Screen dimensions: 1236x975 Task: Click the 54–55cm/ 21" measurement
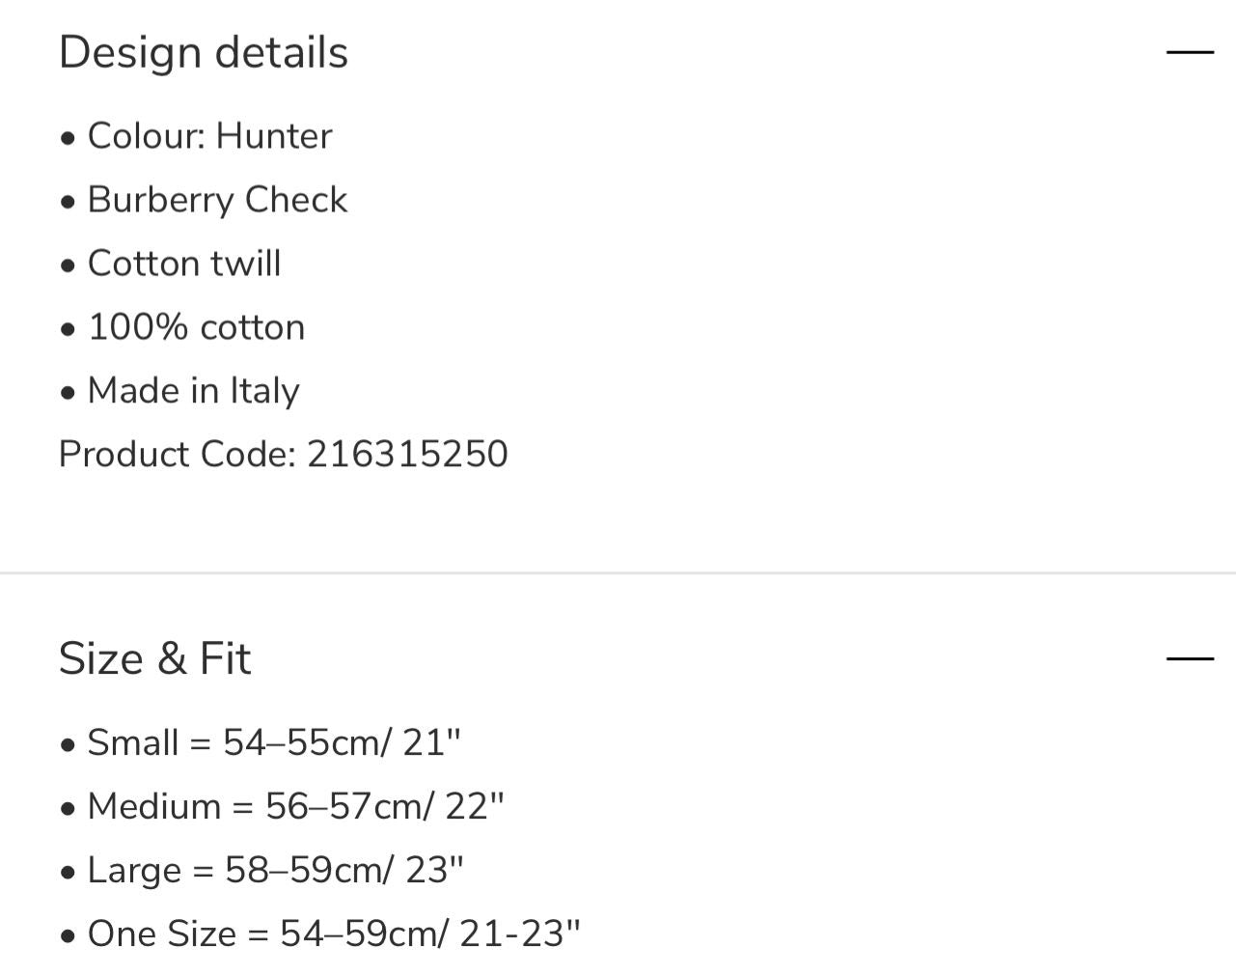tap(342, 743)
